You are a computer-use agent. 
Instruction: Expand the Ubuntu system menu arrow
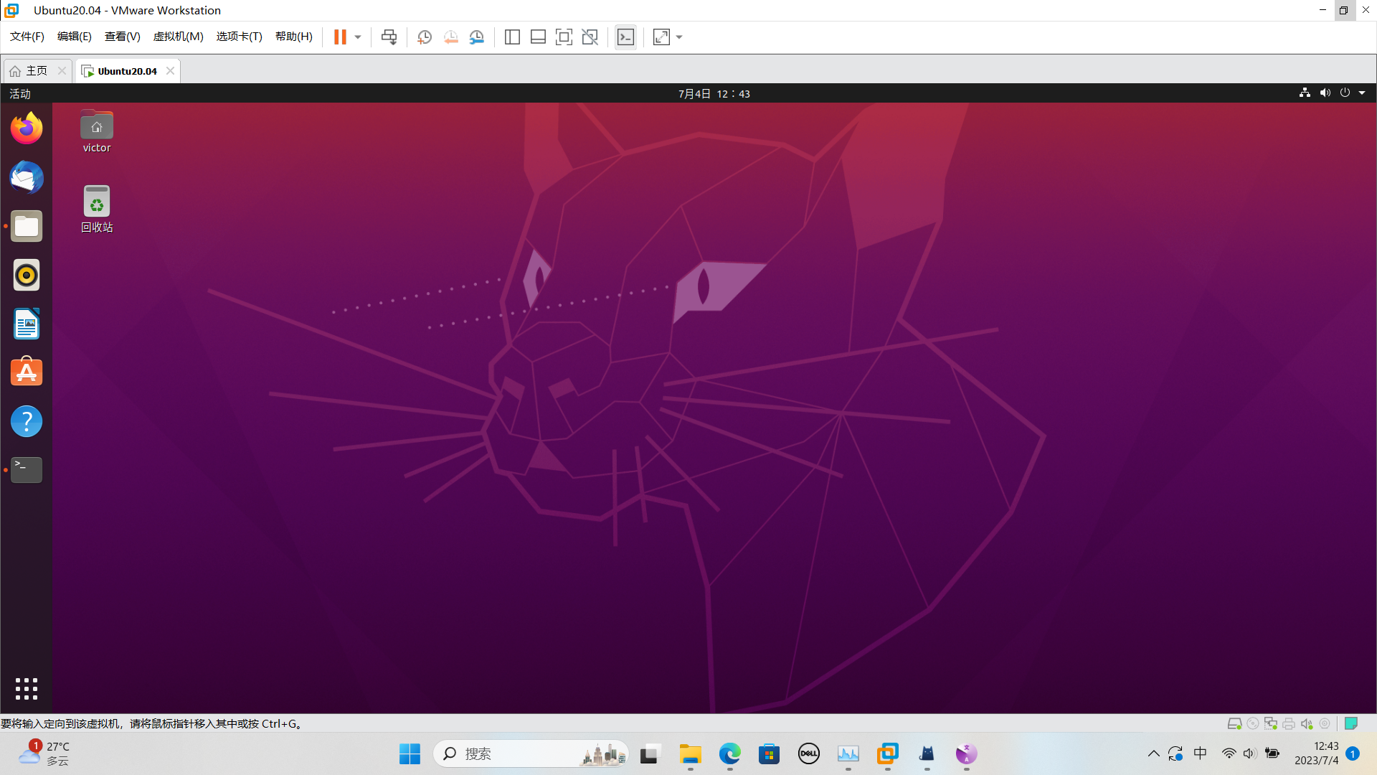tap(1362, 93)
